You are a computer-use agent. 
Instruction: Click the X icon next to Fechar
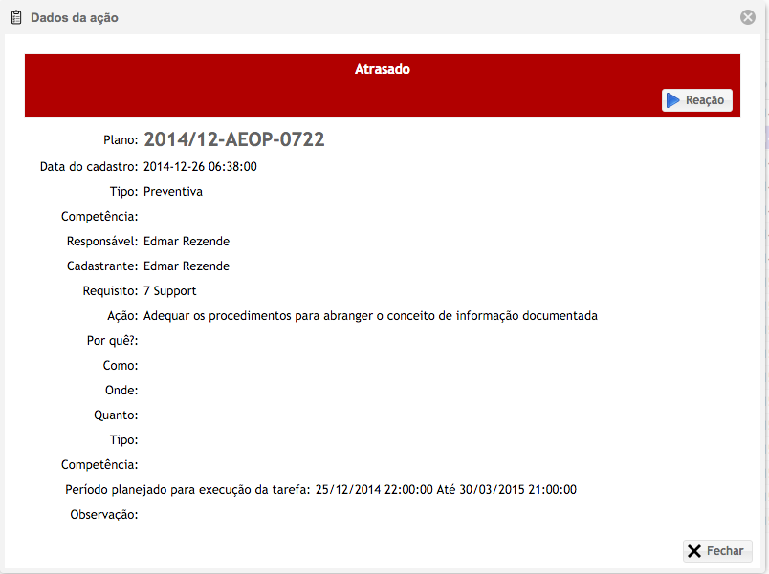coord(694,551)
